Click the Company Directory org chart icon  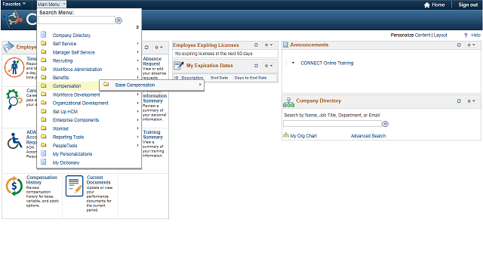(288, 102)
